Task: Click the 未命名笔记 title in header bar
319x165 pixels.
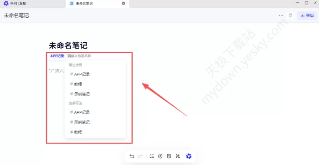Action: 16,15
